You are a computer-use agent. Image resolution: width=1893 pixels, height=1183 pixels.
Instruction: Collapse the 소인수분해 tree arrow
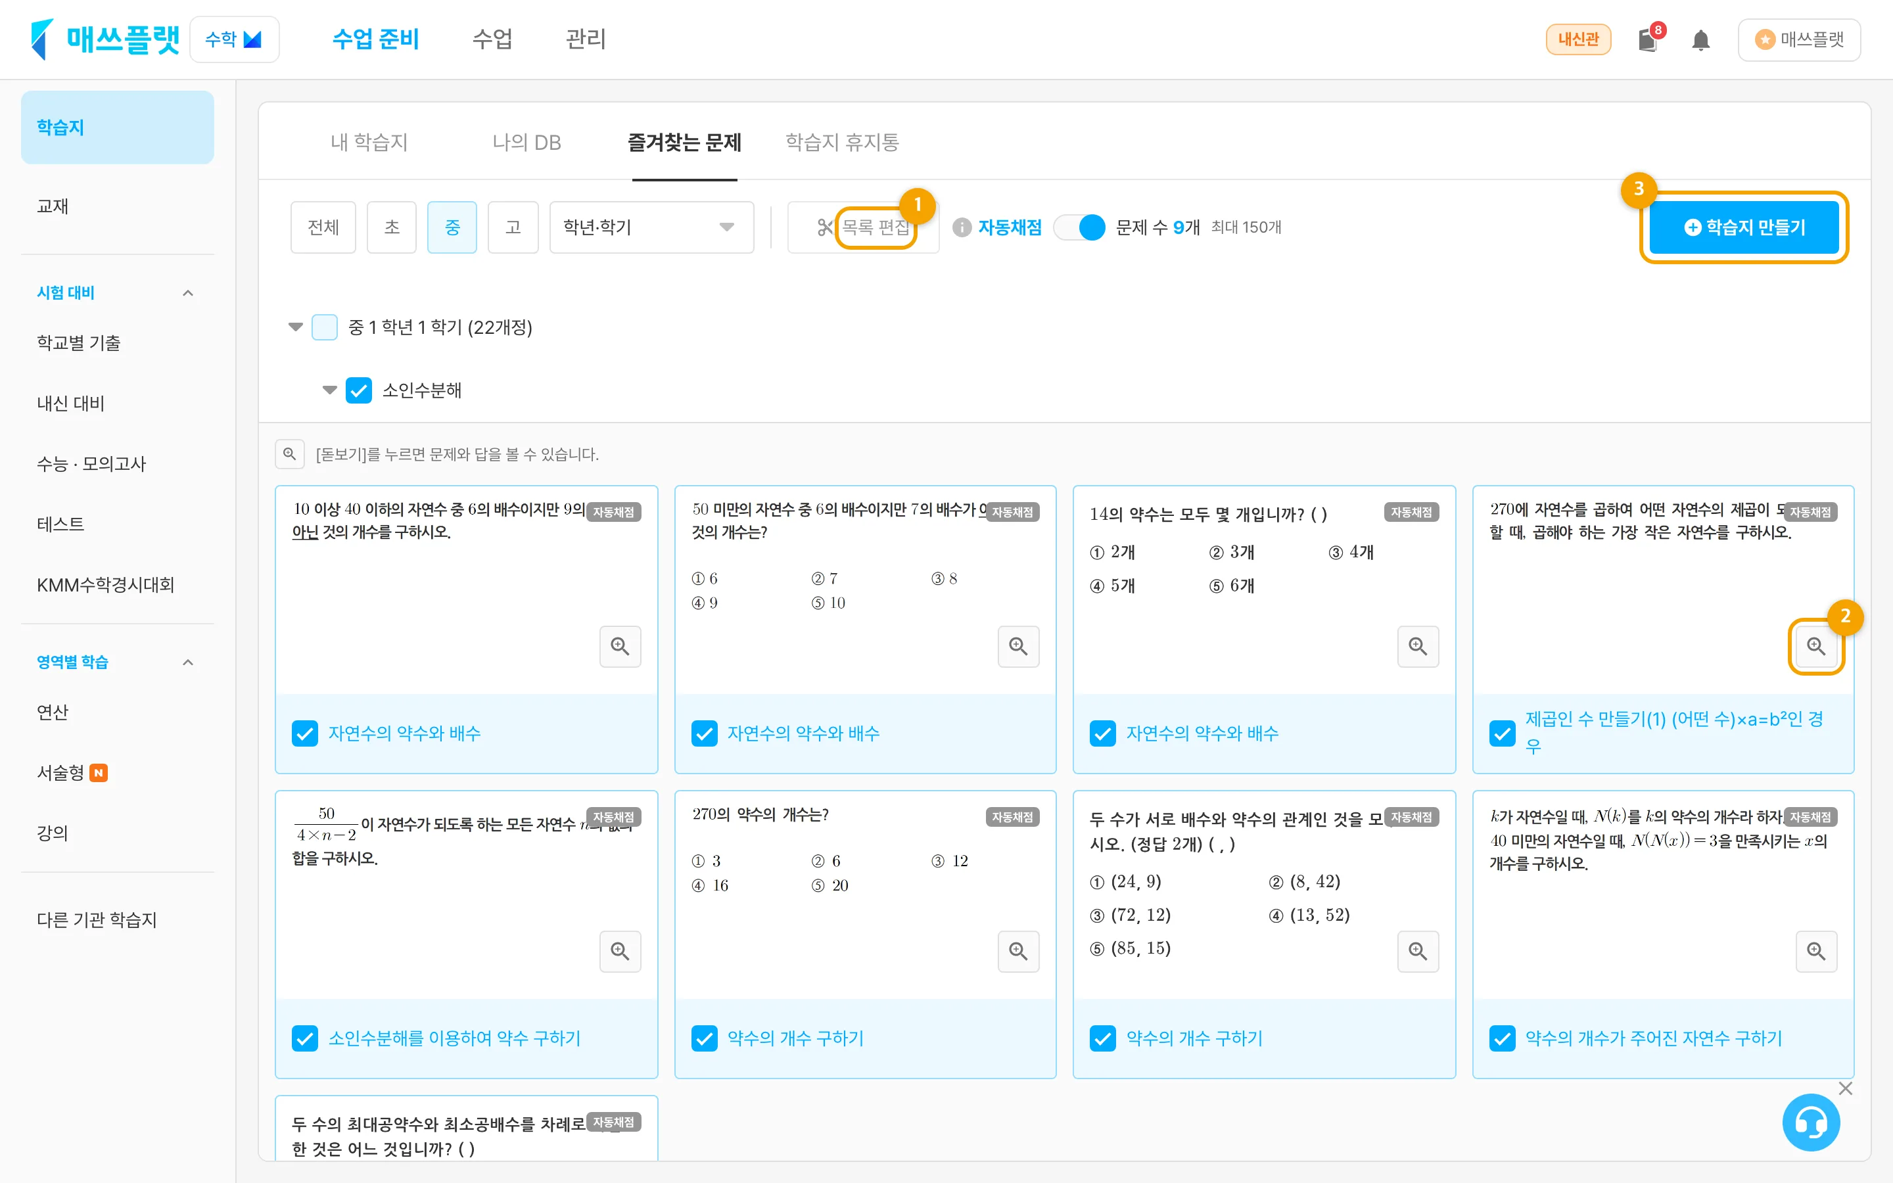click(330, 390)
